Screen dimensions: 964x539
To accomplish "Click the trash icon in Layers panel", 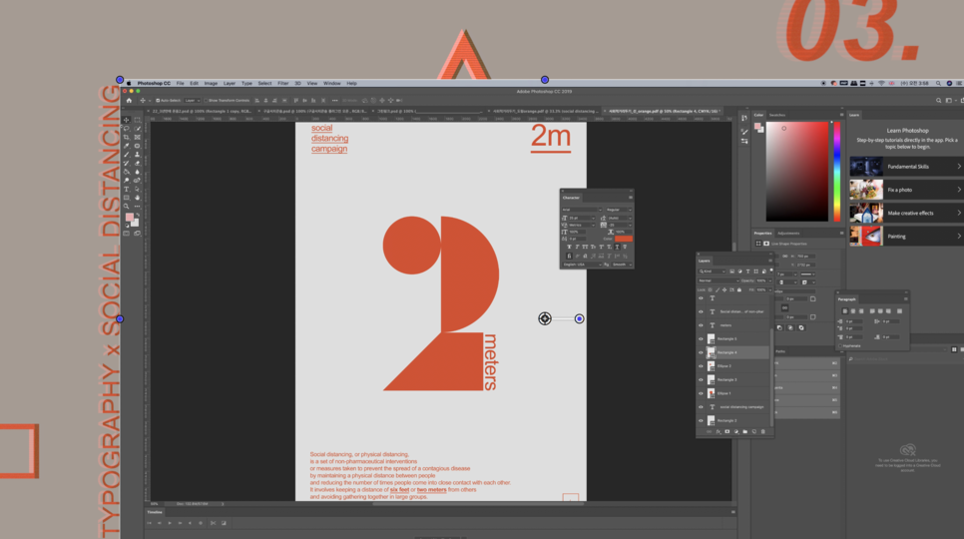I will click(x=763, y=431).
